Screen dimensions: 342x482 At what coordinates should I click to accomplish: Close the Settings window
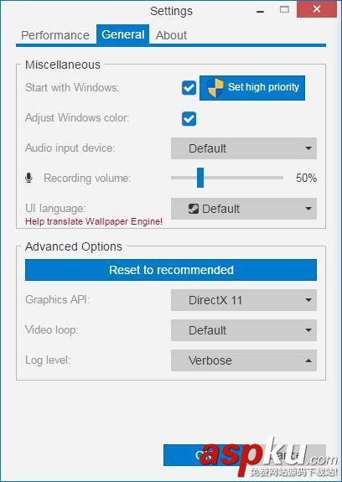(x=317, y=9)
